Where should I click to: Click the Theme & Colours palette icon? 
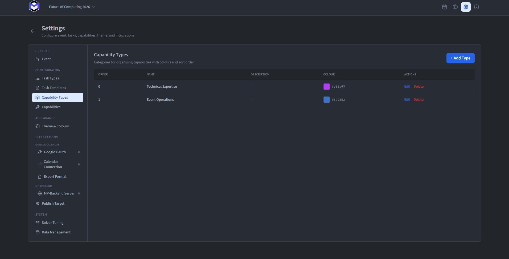(x=38, y=126)
